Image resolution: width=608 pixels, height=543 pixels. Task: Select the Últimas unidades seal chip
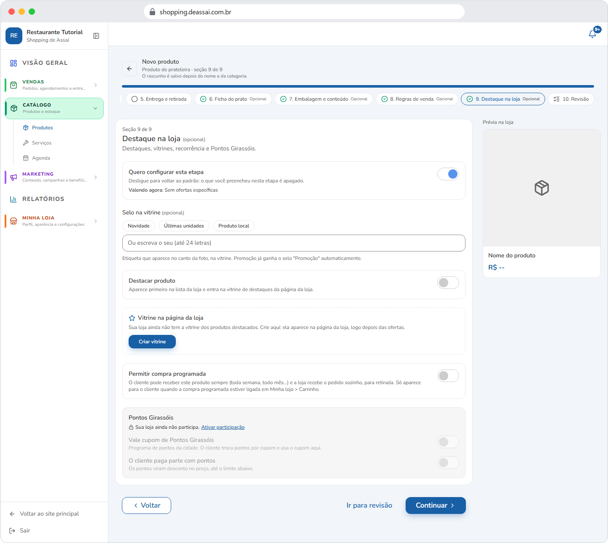click(x=184, y=226)
